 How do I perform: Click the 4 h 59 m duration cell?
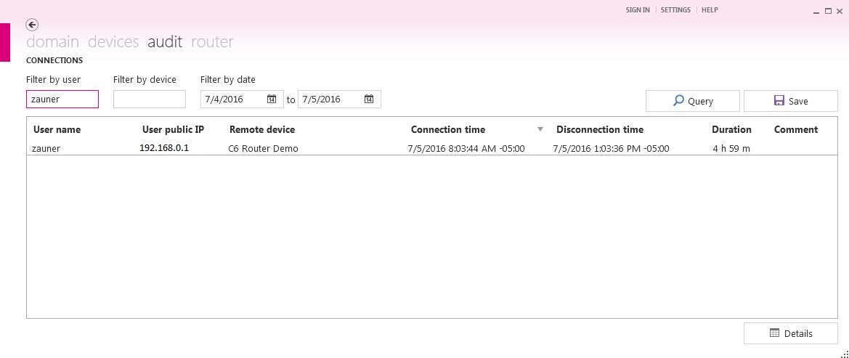tap(731, 148)
